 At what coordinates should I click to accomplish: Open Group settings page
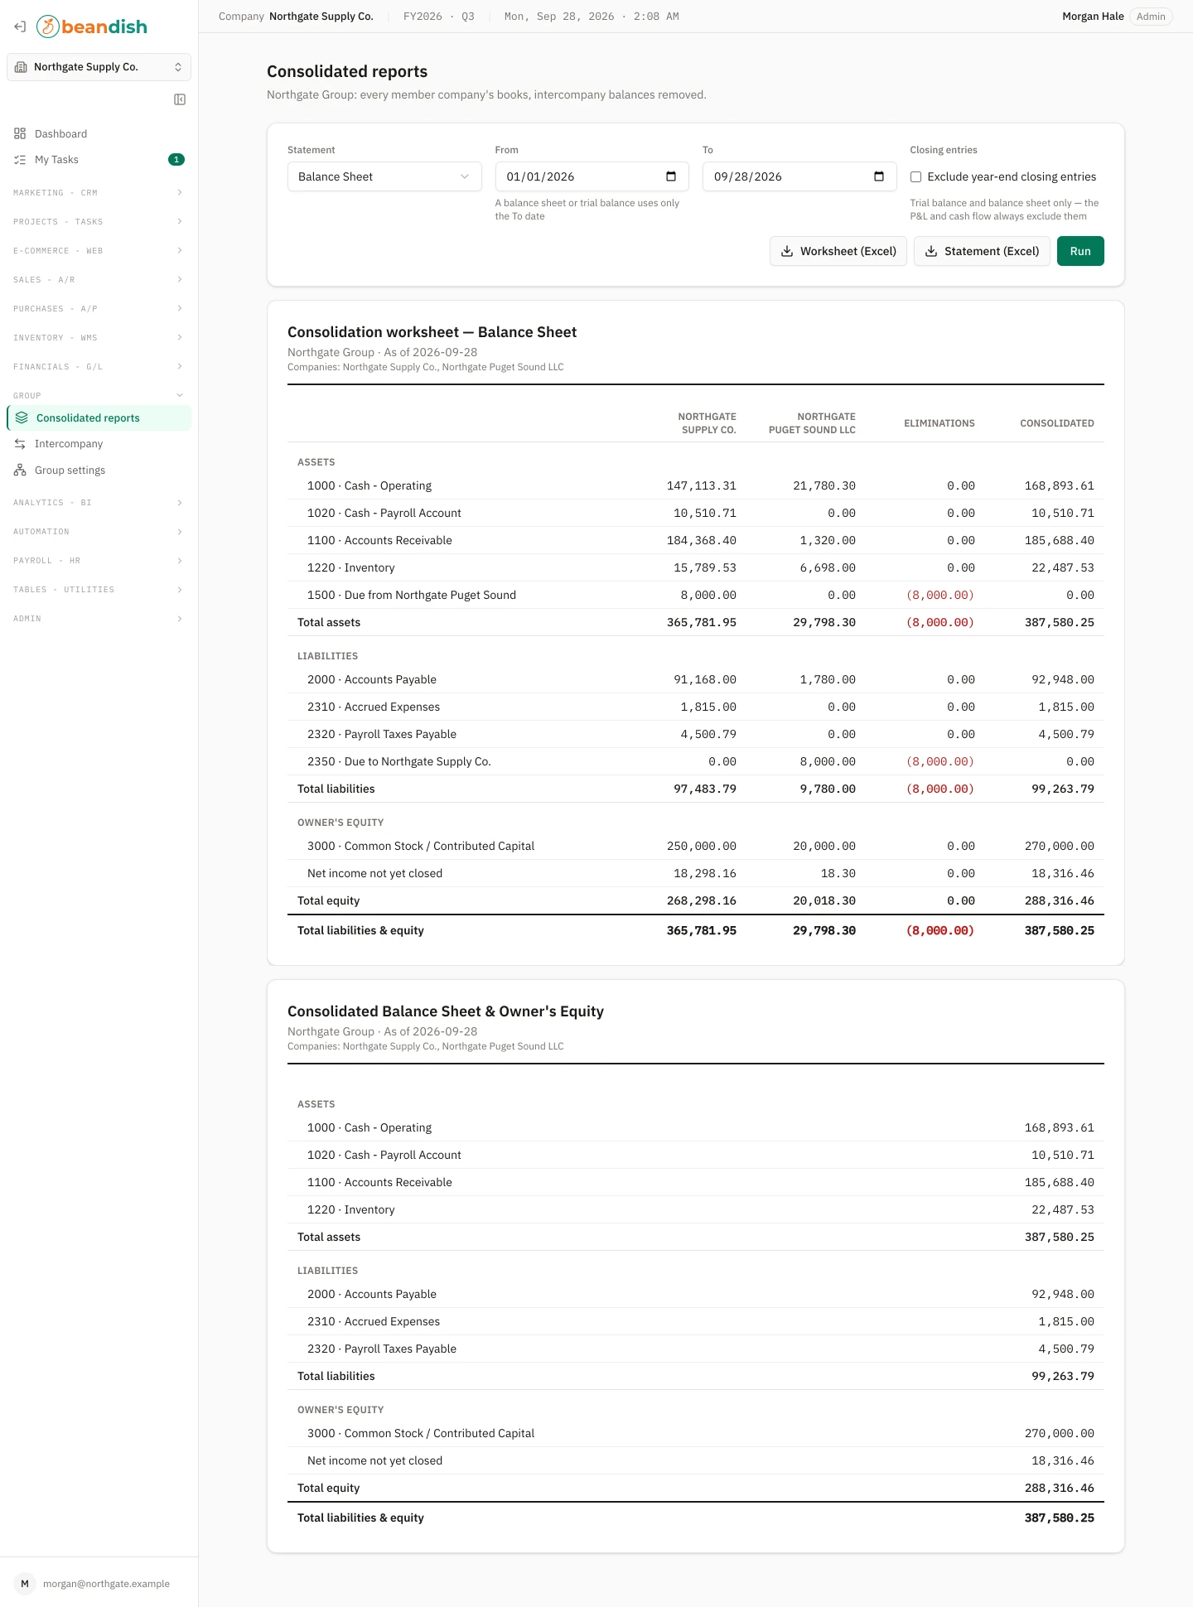click(99, 471)
